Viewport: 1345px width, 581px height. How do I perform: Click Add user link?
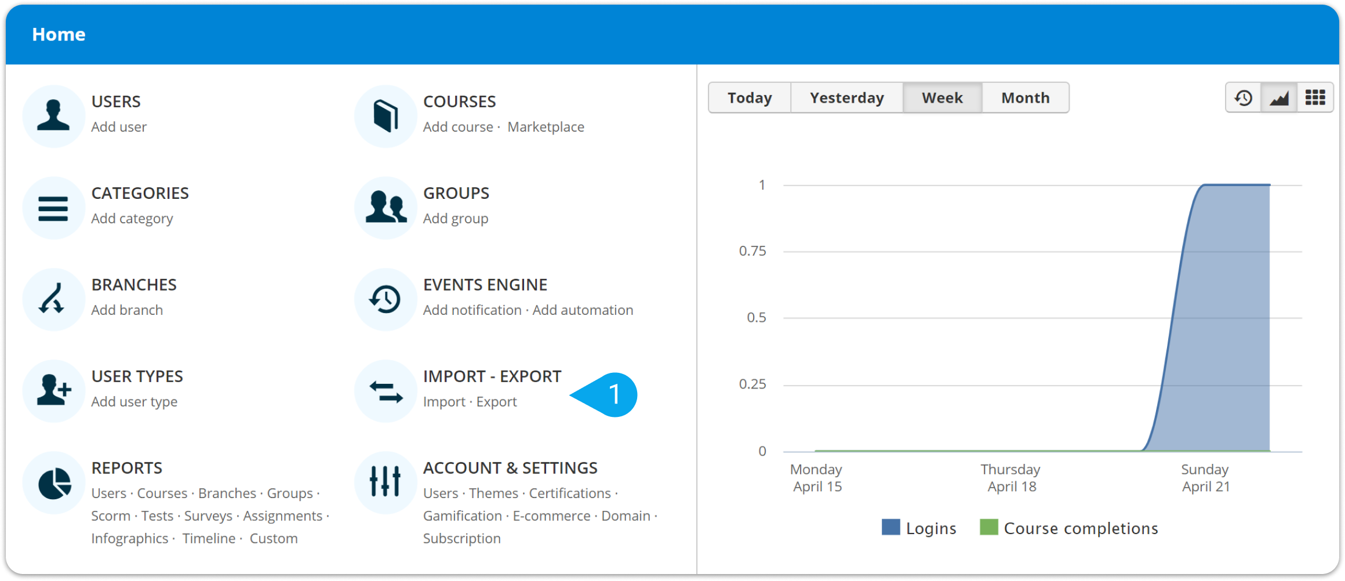119,127
